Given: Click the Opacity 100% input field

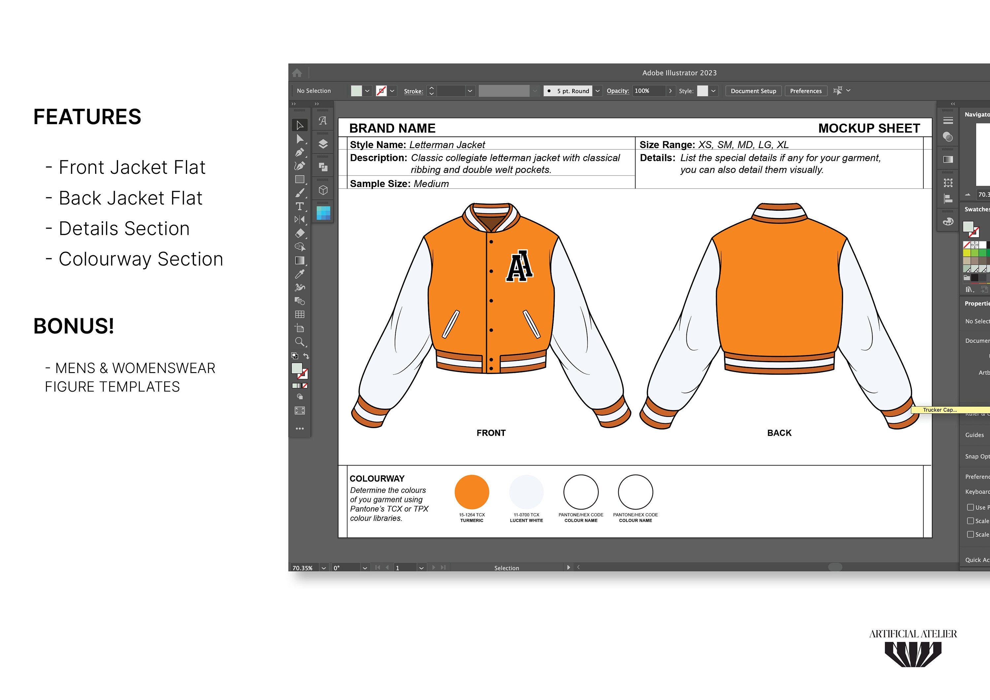Looking at the screenshot, I should [649, 91].
